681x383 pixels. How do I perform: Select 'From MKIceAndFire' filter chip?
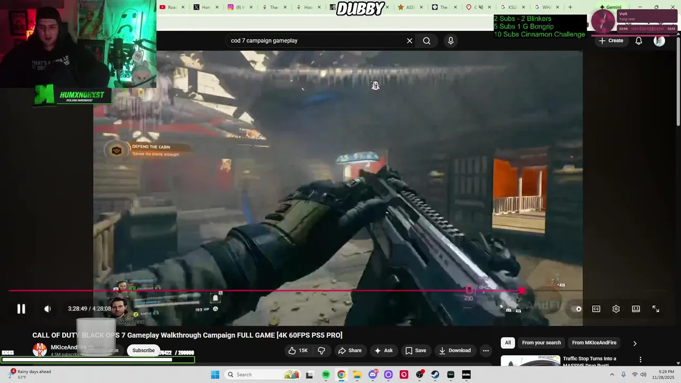[594, 343]
